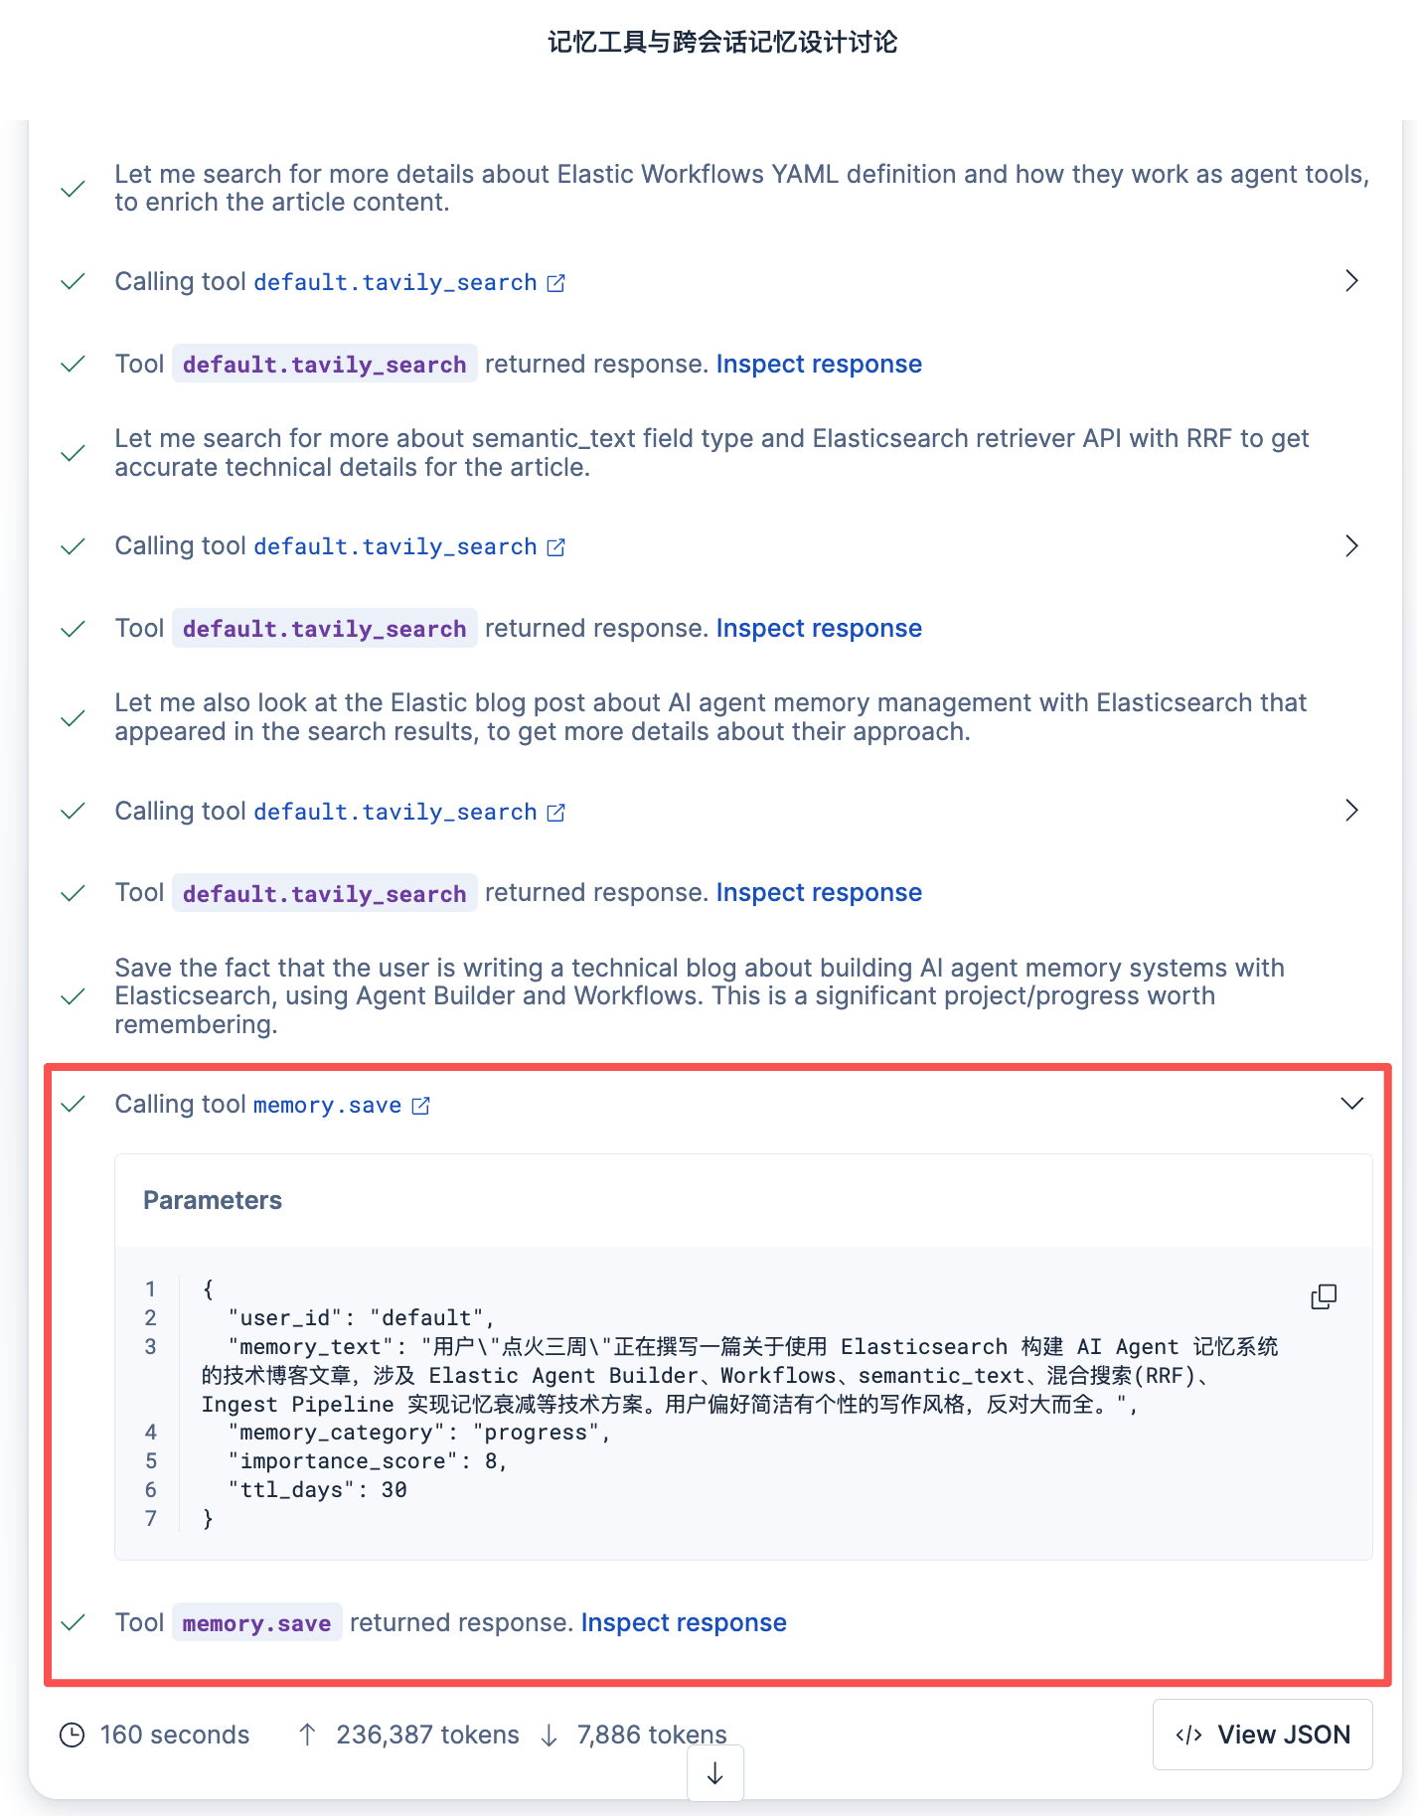Click the "Save the fact that the user" message
Screen dimensions: 1417x1816
(x=700, y=996)
